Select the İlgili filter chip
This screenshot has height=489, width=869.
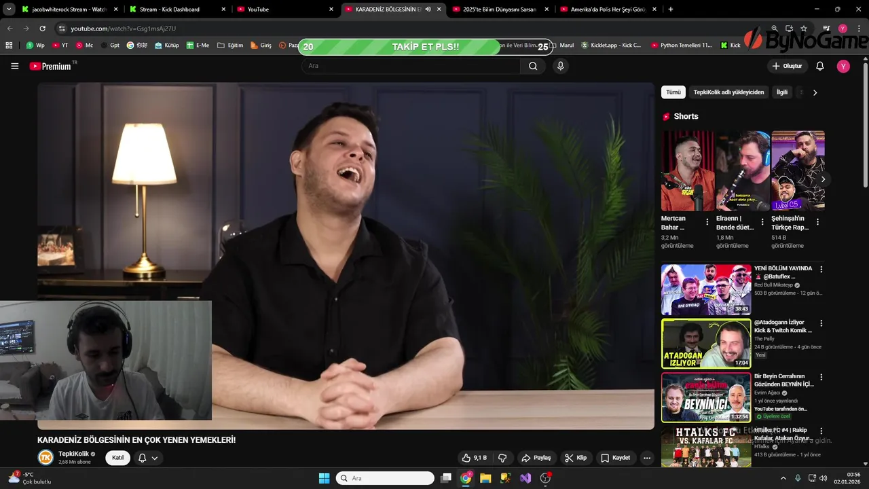(782, 92)
